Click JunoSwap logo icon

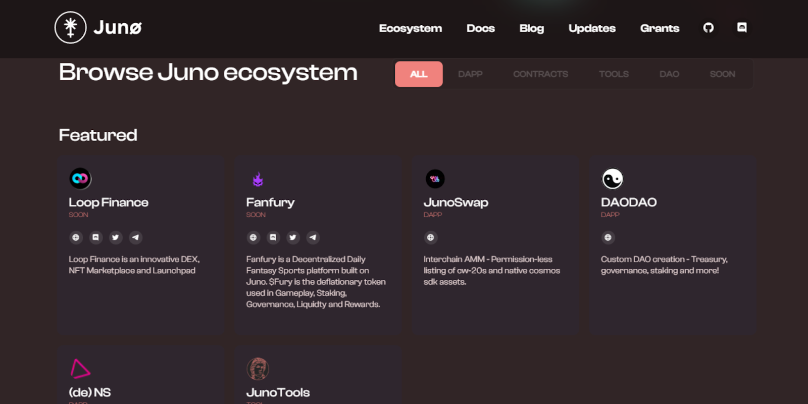(x=435, y=179)
